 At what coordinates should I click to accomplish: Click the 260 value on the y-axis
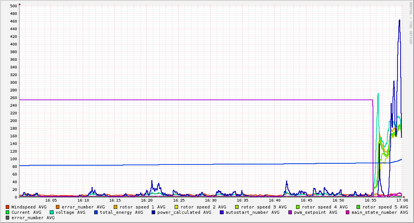tap(13, 98)
